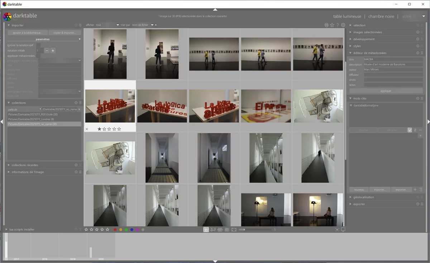Select the file manager layout icon

click(206, 230)
